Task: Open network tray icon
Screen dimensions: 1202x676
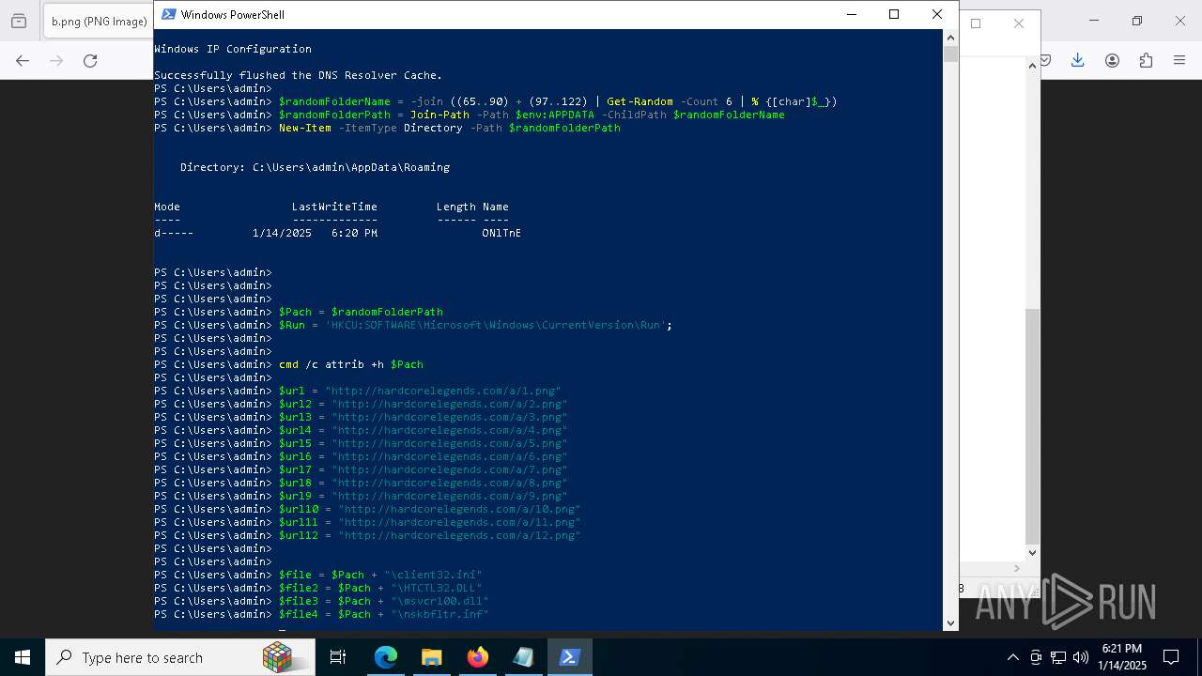Action: click(1058, 657)
